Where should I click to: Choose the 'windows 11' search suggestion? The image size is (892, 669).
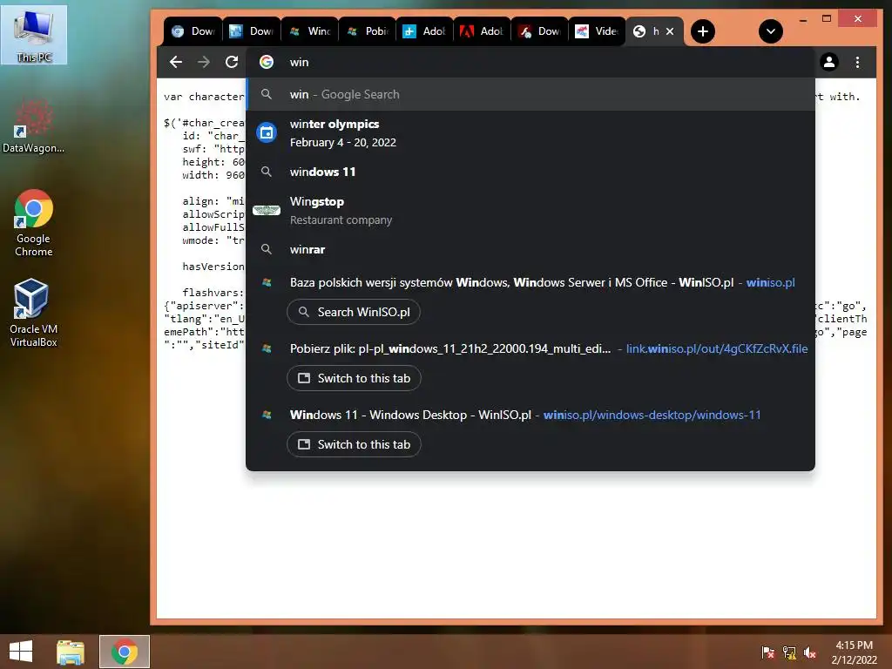coord(530,172)
